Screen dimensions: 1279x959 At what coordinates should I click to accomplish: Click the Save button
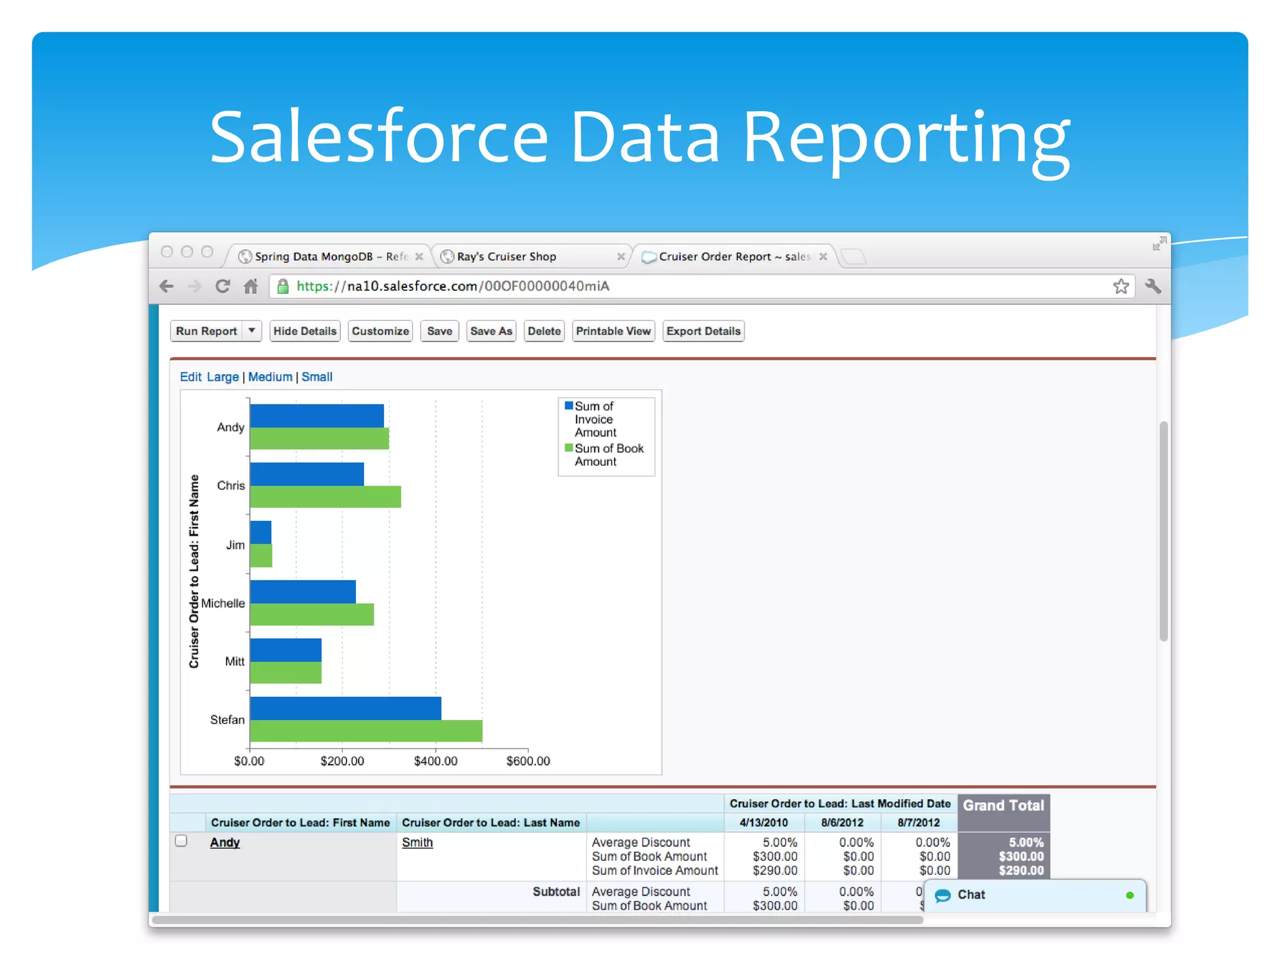coord(440,331)
